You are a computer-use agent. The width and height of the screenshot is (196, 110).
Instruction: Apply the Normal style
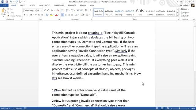click(99, 13)
